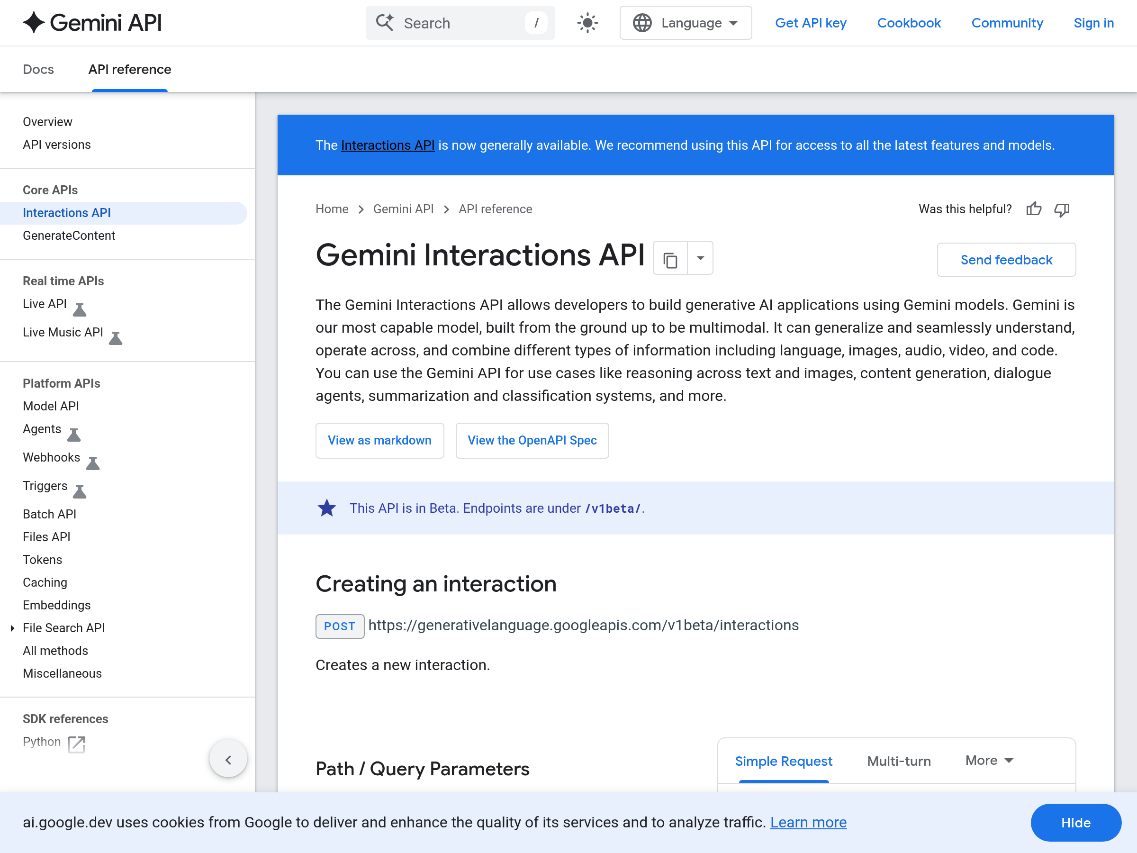Switch to the Multi-turn tab
This screenshot has width=1137, height=853.
click(x=899, y=761)
